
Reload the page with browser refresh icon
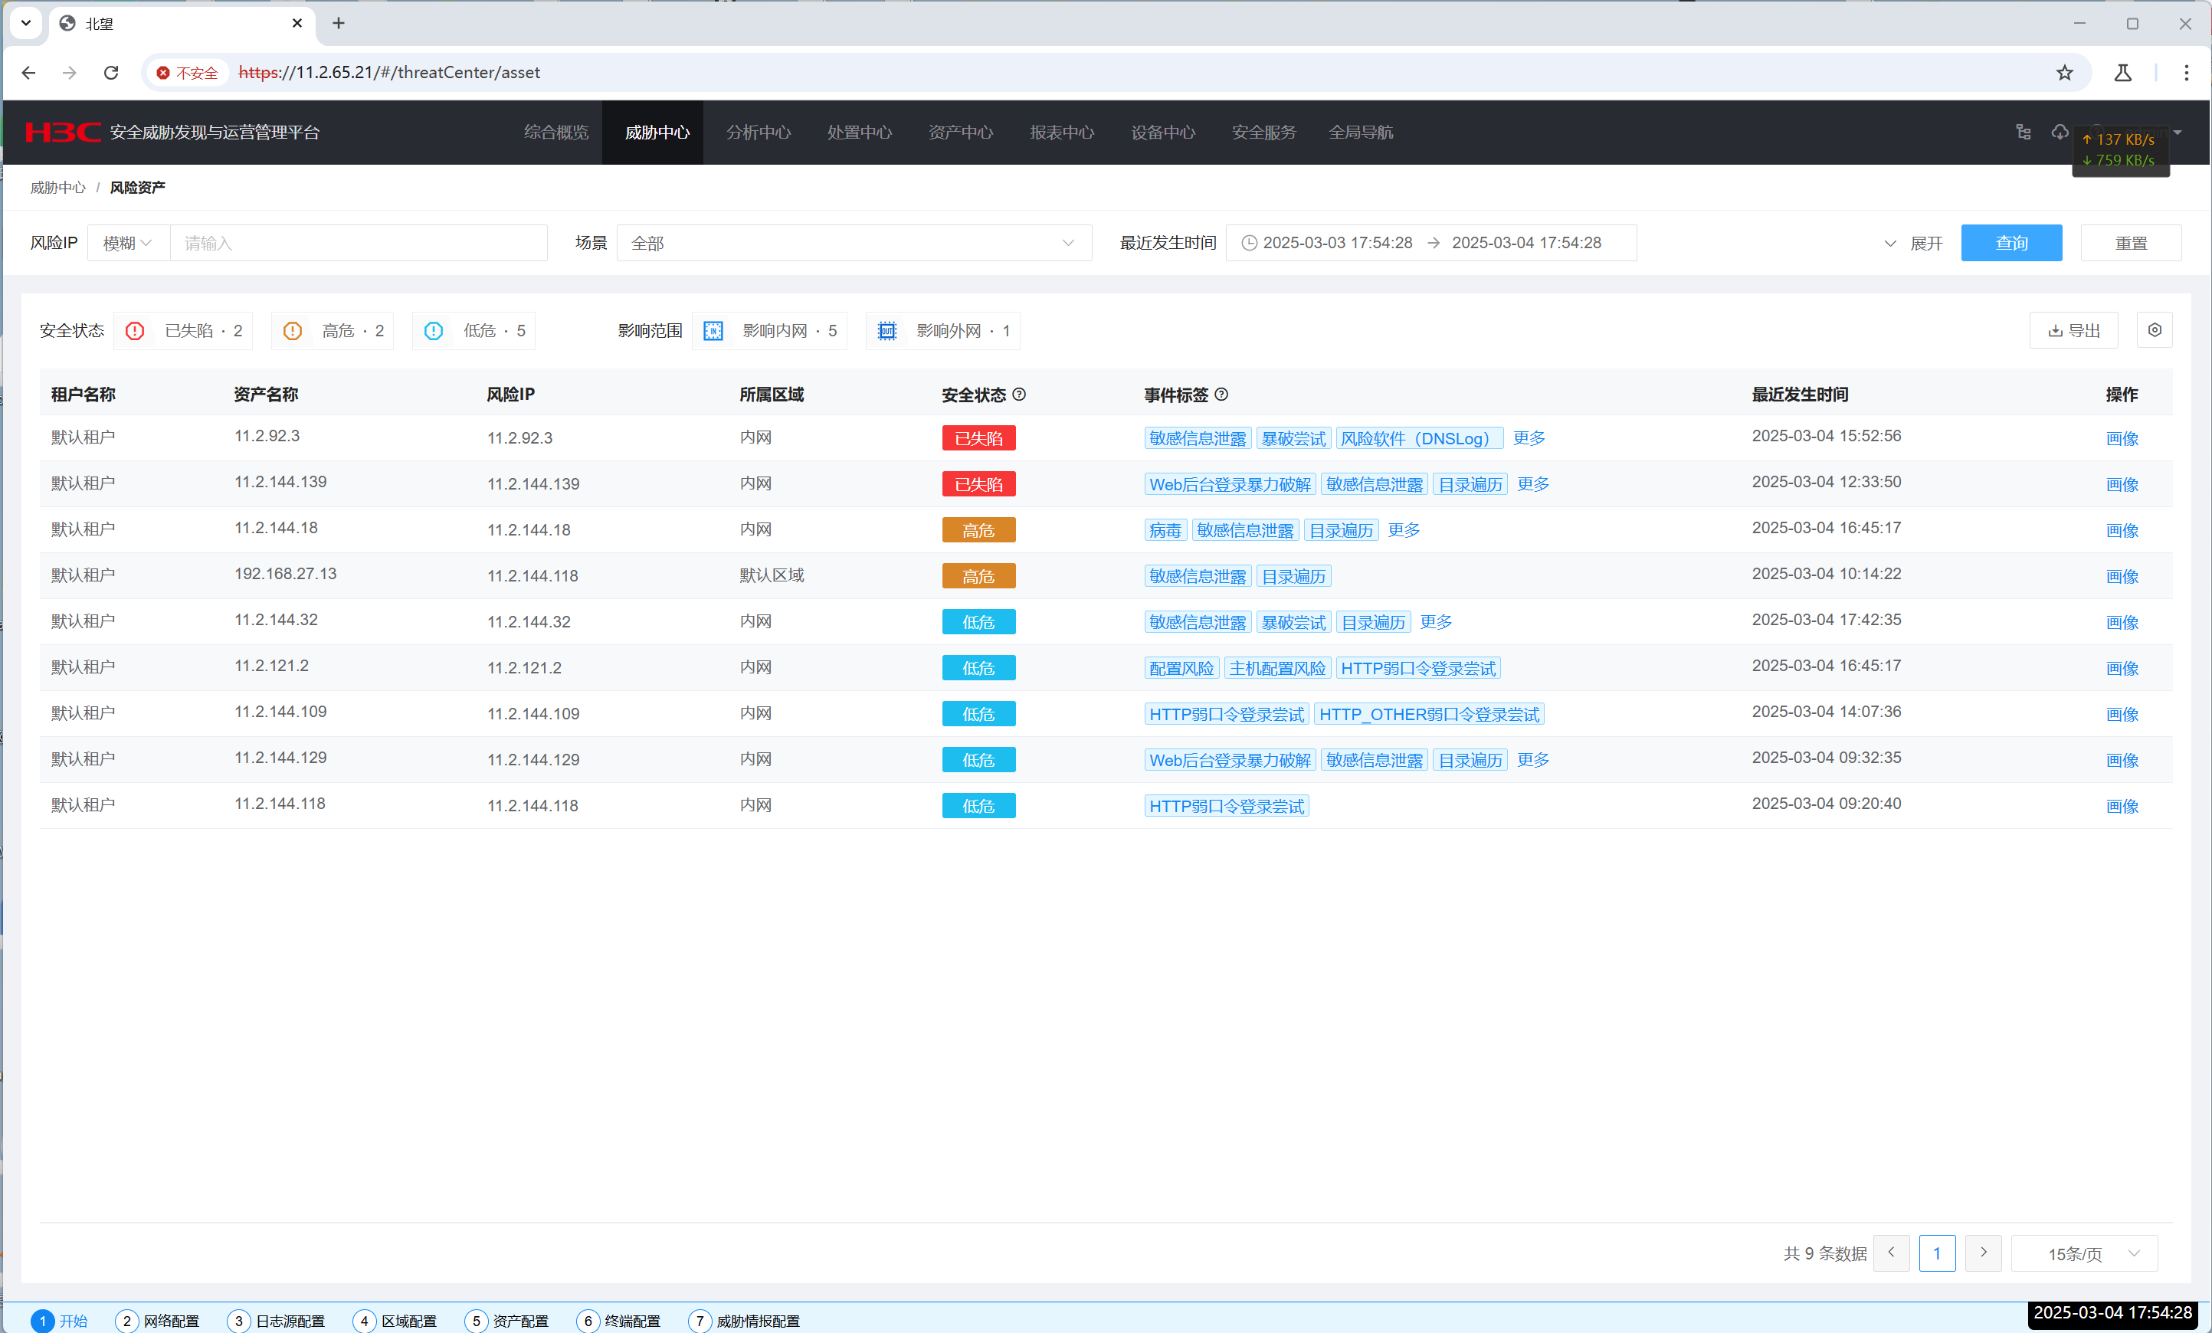(111, 73)
